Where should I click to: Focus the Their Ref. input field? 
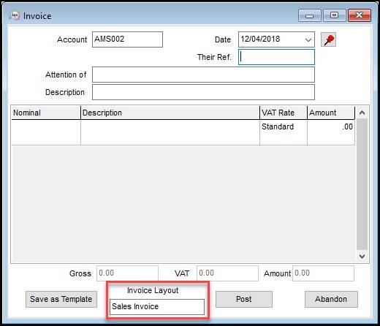[276, 57]
